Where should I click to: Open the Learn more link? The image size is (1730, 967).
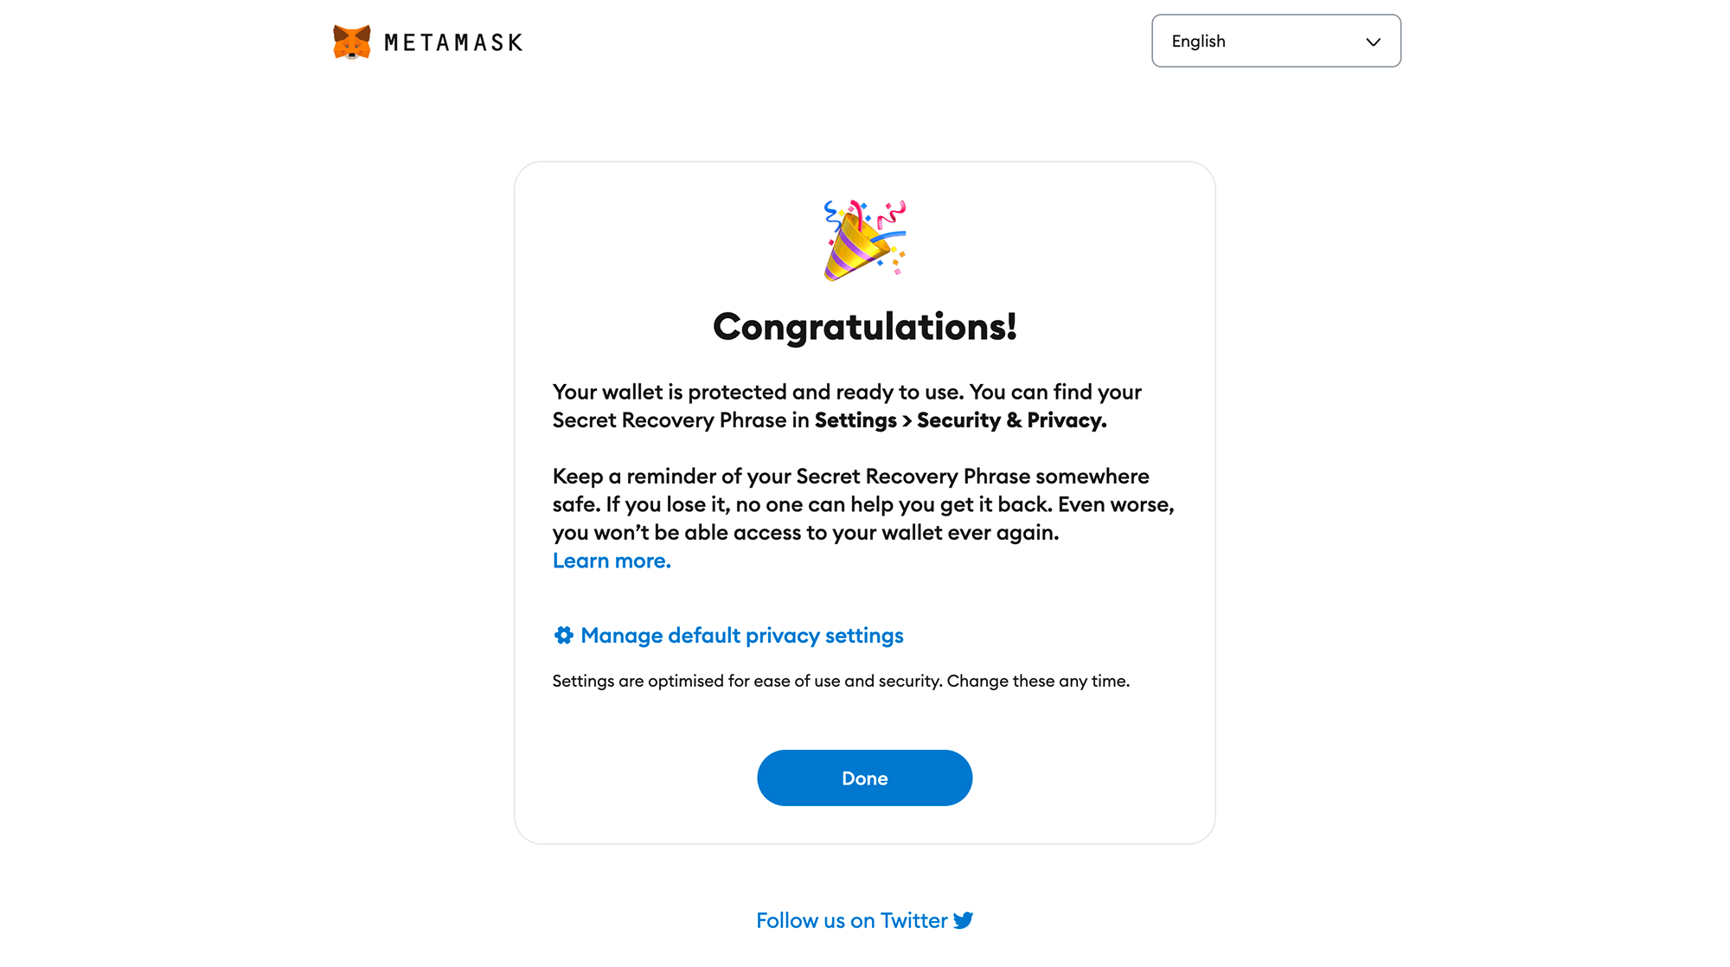coord(612,560)
